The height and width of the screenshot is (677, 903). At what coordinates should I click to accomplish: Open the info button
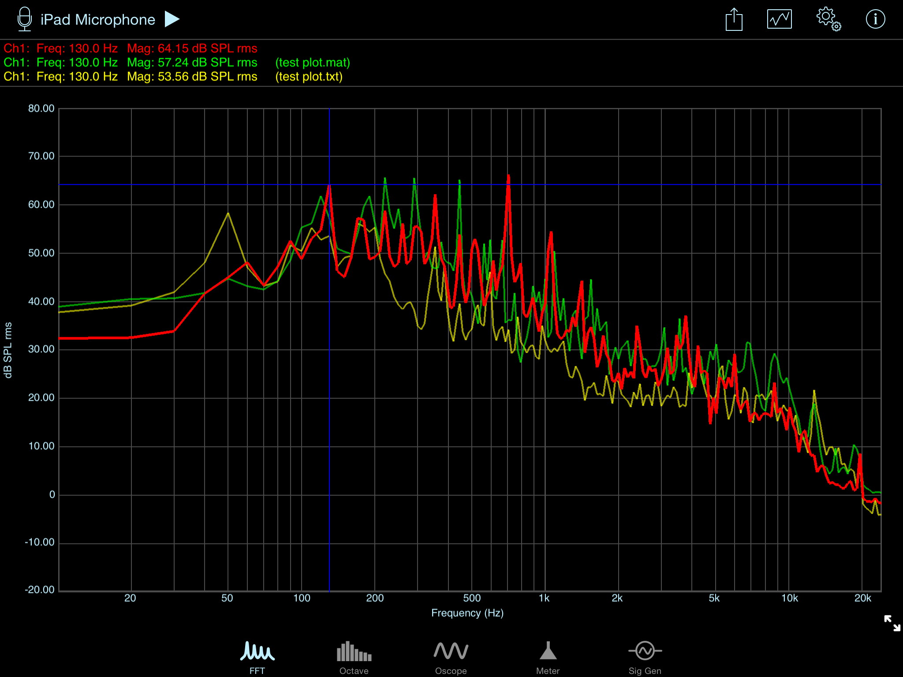point(875,19)
